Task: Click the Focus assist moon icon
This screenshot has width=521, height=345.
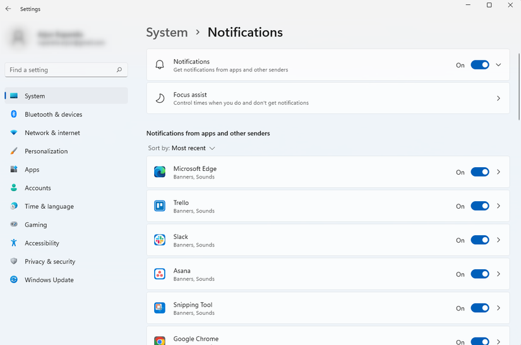Action: click(x=160, y=98)
